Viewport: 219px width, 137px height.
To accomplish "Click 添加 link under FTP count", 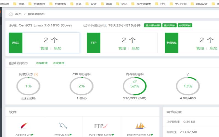I will coord(136,48).
